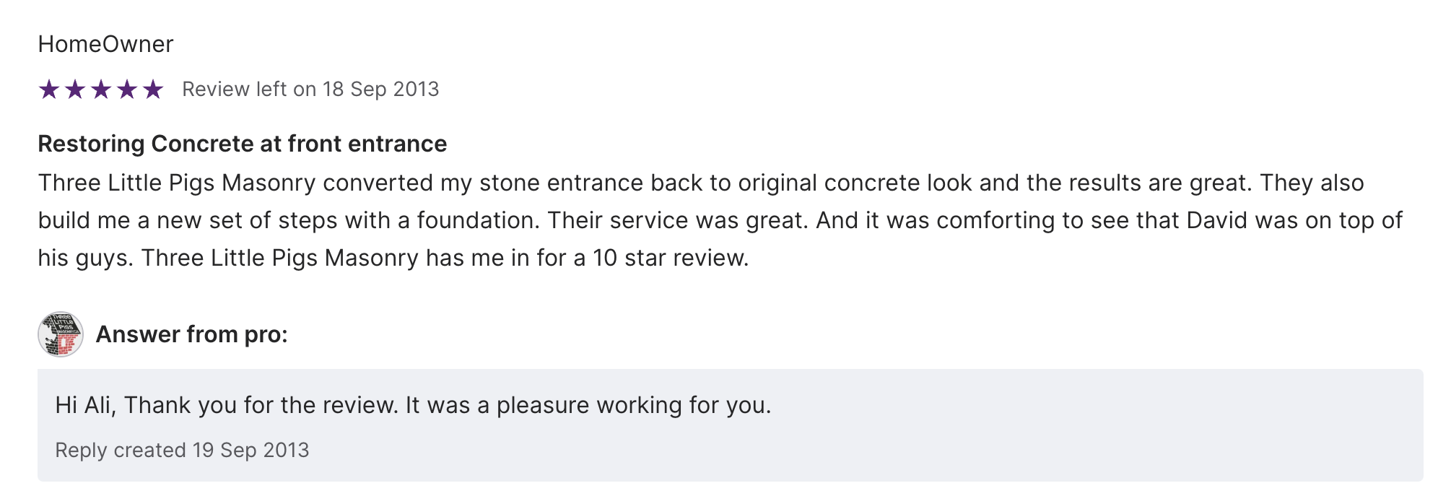Open Three Little Pigs Masonry avatar logo
Image resolution: width=1451 pixels, height=491 pixels.
tap(61, 334)
